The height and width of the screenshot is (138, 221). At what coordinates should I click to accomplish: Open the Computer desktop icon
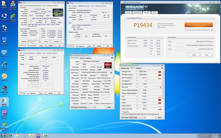[4, 17]
